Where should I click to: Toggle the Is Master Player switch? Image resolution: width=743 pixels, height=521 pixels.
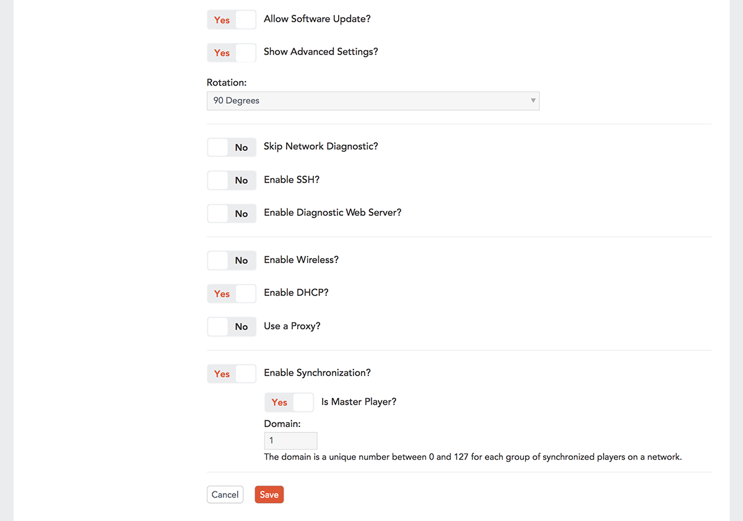point(289,402)
